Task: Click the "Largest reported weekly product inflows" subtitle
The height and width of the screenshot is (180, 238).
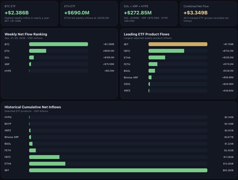Action: (148, 38)
